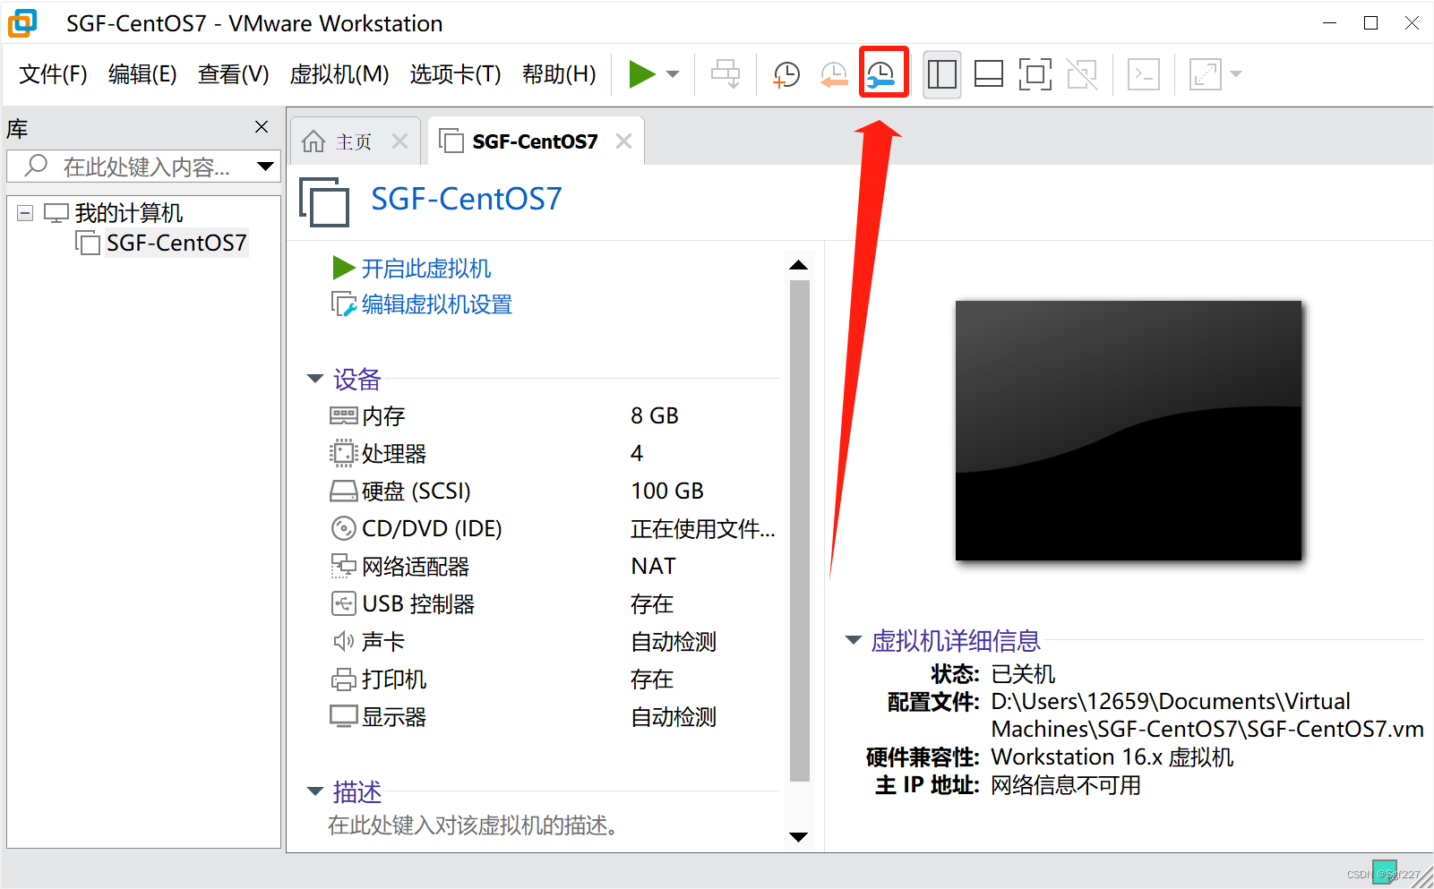Image resolution: width=1434 pixels, height=889 pixels.
Task: Click the monitor icon beside 显示器
Action: (x=343, y=717)
